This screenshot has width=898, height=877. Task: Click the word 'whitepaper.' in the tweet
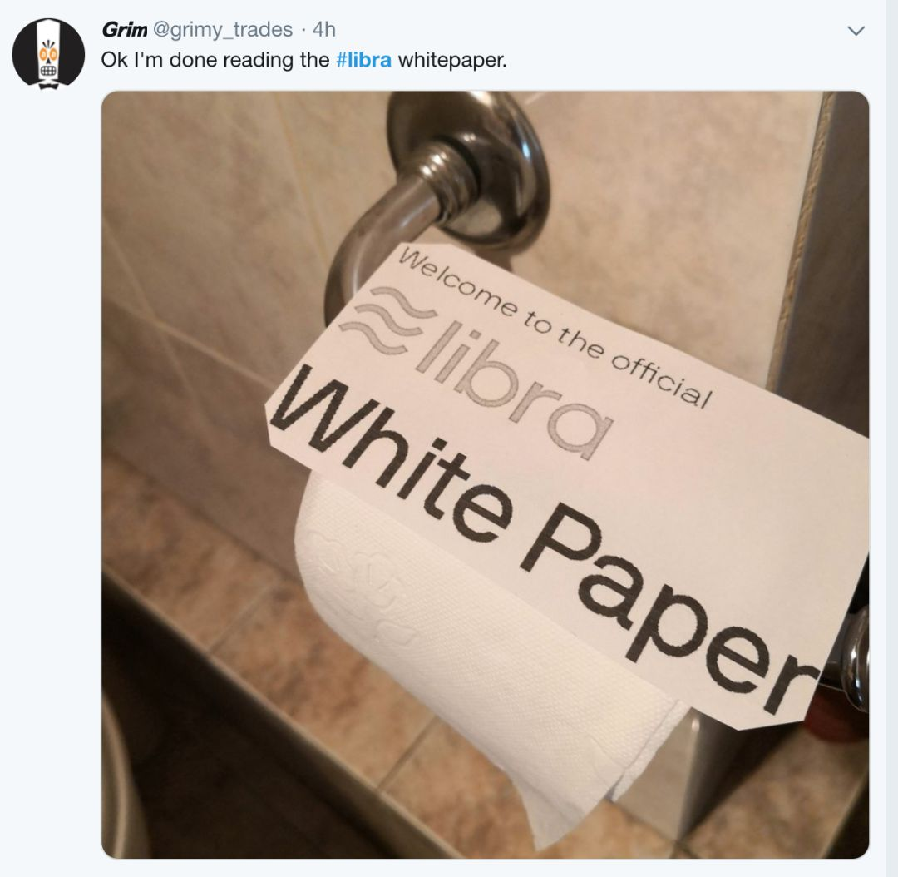pos(452,60)
